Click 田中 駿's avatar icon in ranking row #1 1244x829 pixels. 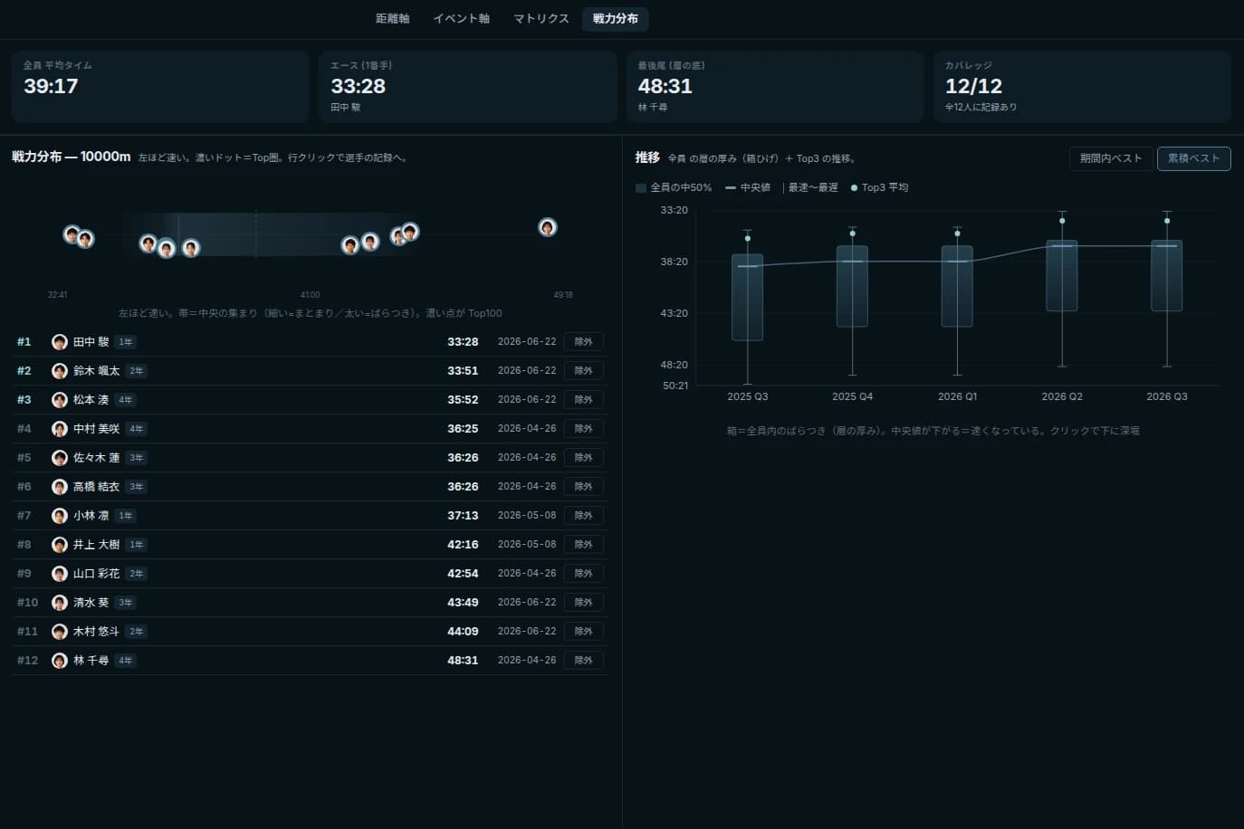60,342
